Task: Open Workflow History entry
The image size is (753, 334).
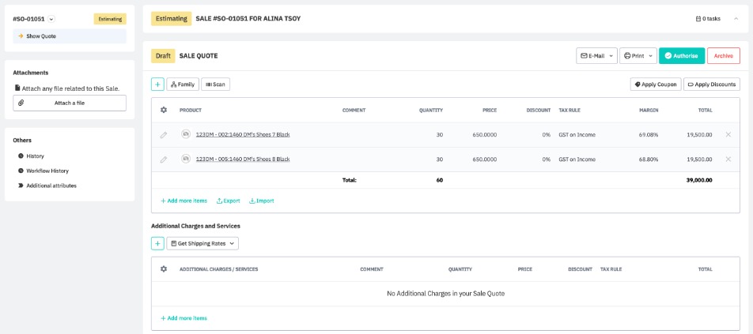Action: tap(47, 171)
